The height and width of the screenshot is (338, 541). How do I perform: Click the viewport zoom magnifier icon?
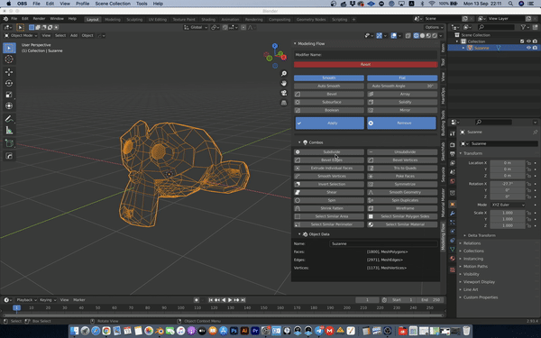(284, 74)
